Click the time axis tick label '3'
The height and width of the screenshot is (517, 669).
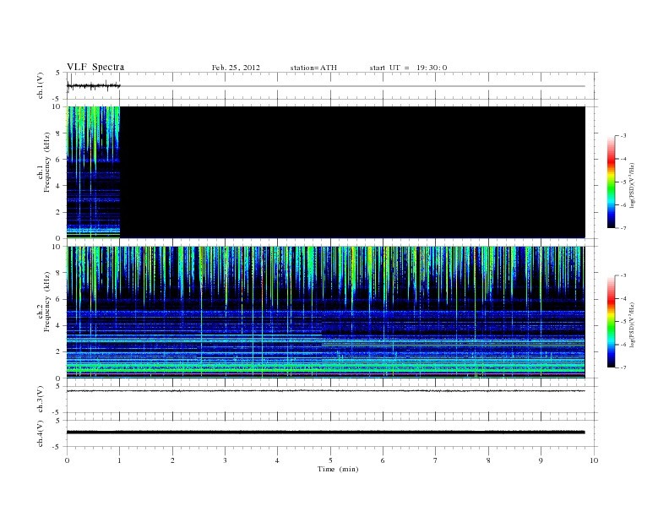tap(225, 460)
